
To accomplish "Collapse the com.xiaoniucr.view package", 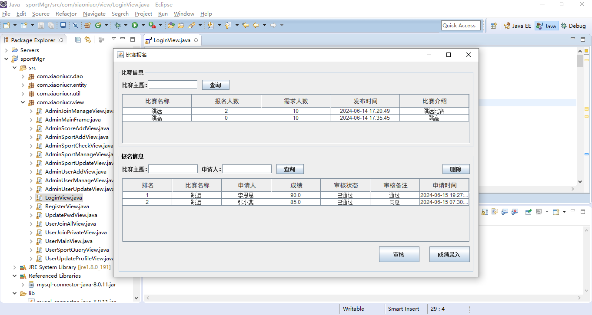I will point(23,102).
